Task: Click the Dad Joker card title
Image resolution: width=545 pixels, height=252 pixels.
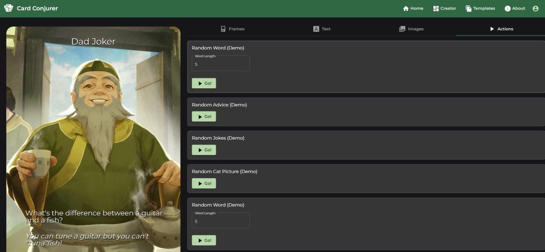Action: (93, 42)
